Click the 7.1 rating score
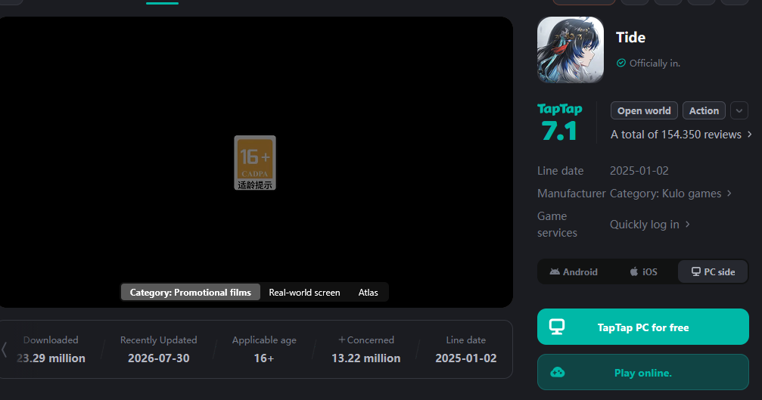 click(559, 131)
